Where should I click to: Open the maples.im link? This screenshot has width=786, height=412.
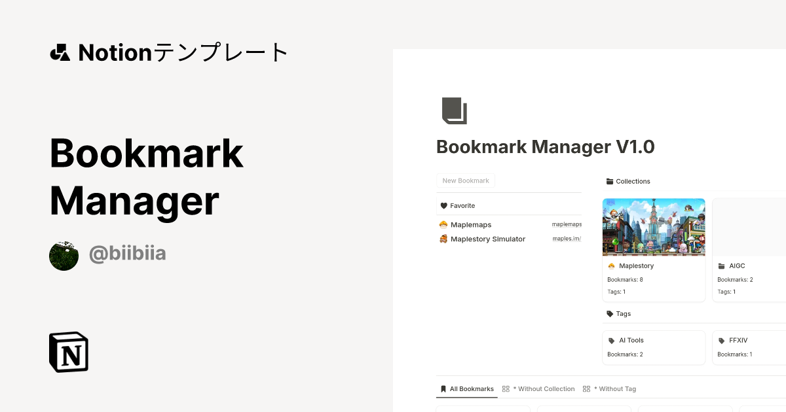(x=566, y=239)
